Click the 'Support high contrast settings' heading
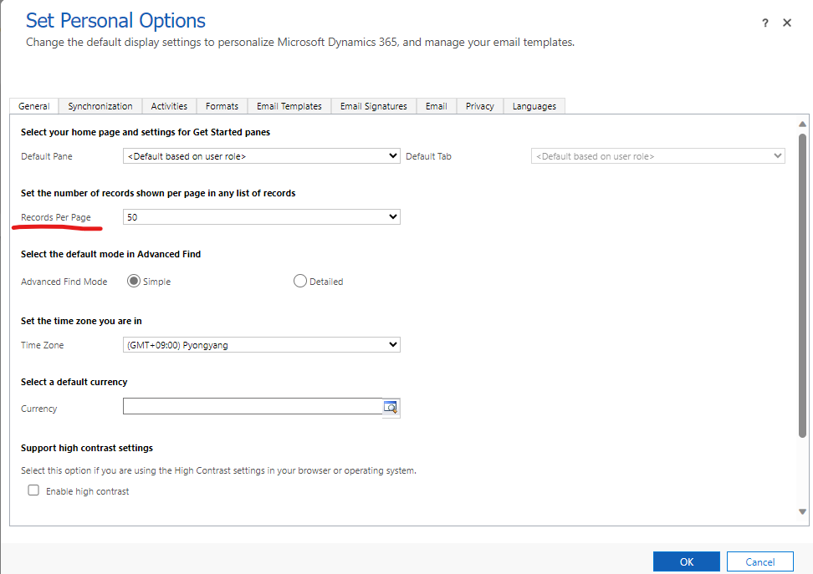Image resolution: width=813 pixels, height=574 pixels. (87, 448)
